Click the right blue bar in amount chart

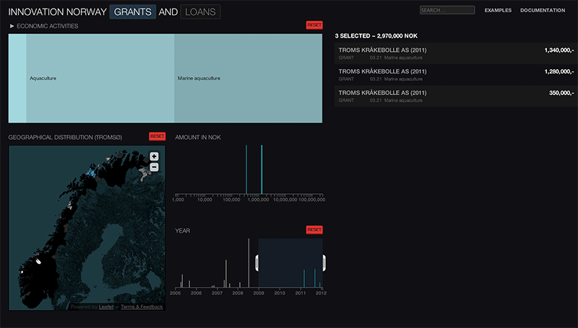[262, 169]
